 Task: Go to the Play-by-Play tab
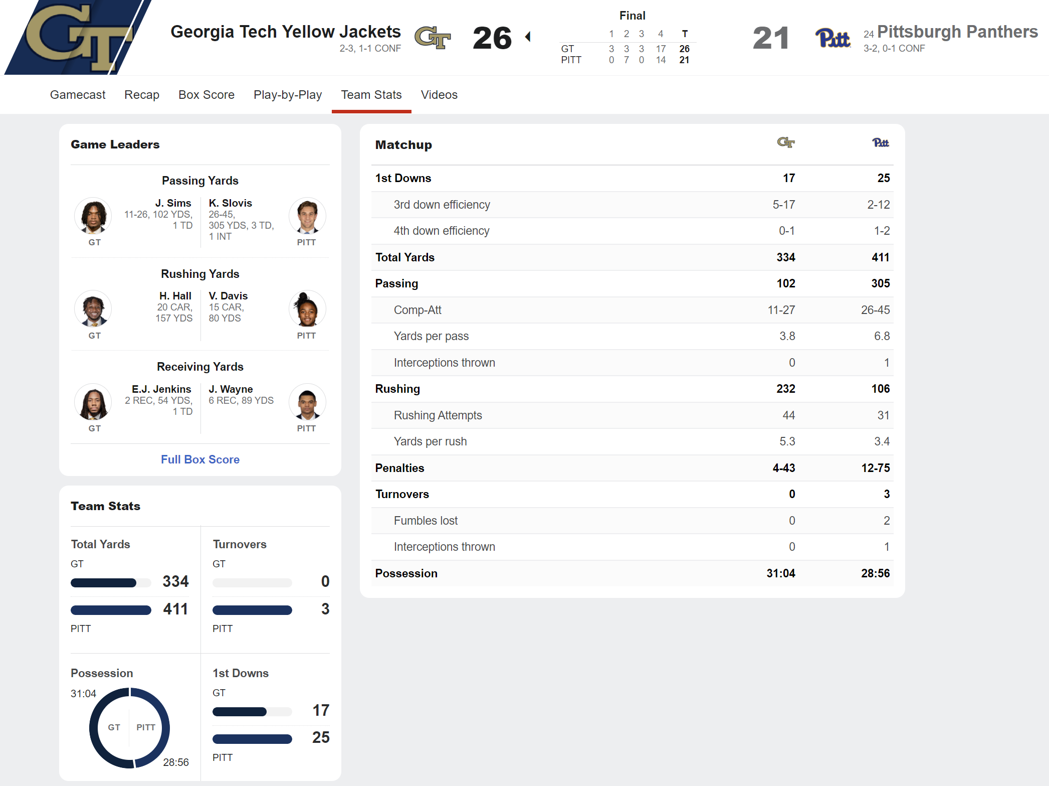[x=288, y=95]
